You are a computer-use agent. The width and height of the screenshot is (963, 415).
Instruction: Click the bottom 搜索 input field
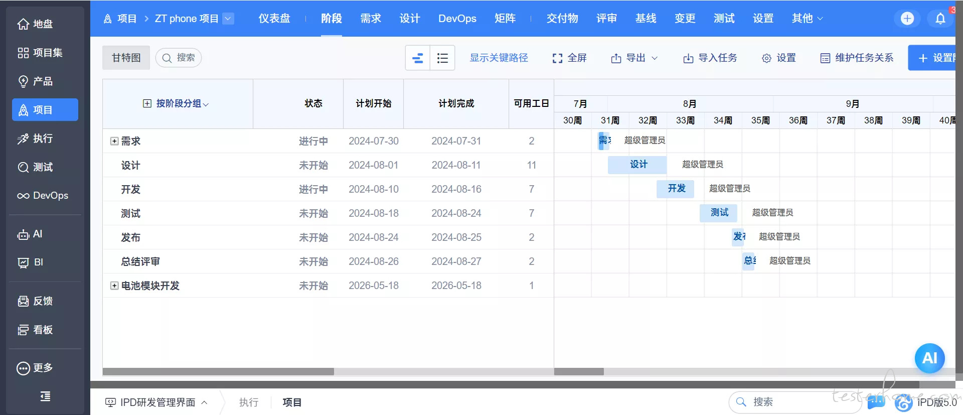point(795,402)
